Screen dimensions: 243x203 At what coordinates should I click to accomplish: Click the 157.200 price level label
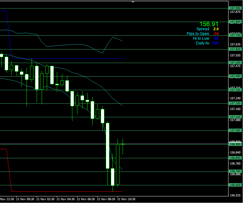(x=234, y=103)
